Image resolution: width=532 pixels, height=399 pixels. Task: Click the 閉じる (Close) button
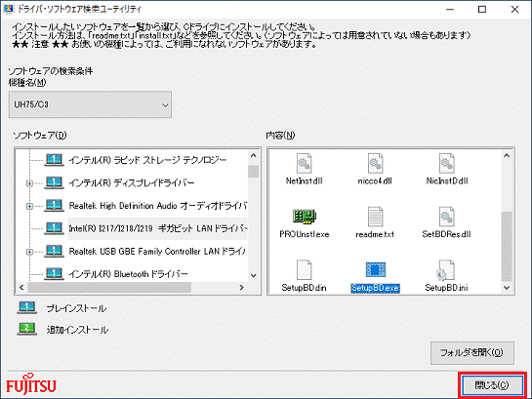(492, 385)
